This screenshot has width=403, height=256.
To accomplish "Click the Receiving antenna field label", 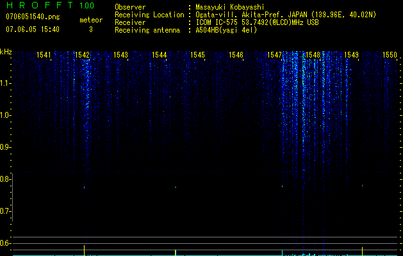I will click(x=147, y=30).
